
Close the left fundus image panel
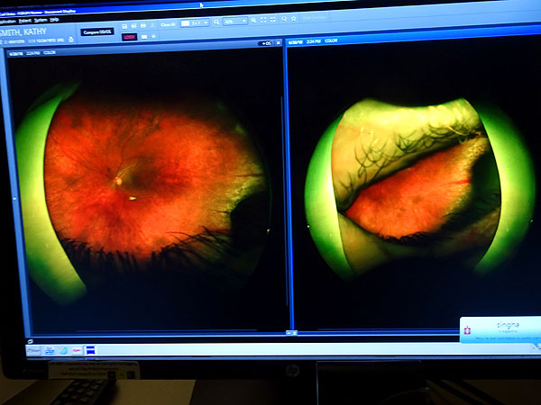point(279,43)
